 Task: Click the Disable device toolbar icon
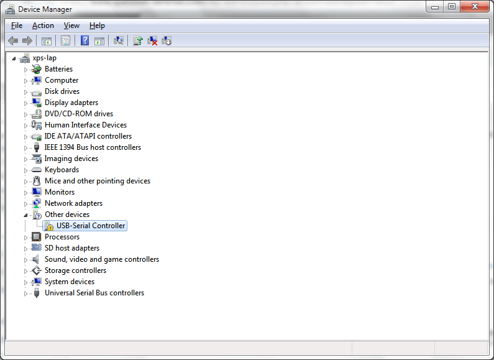click(x=167, y=40)
